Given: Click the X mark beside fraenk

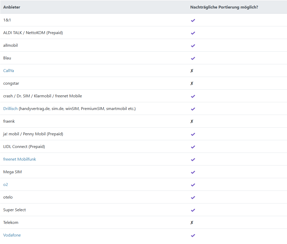Looking at the screenshot, I should [x=192, y=121].
